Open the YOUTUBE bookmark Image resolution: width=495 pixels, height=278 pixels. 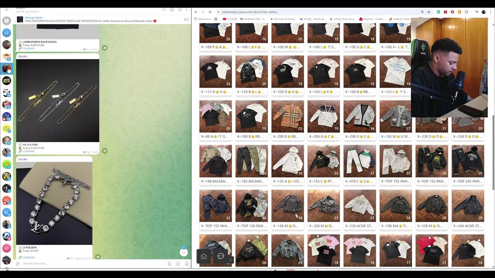[x=230, y=19]
